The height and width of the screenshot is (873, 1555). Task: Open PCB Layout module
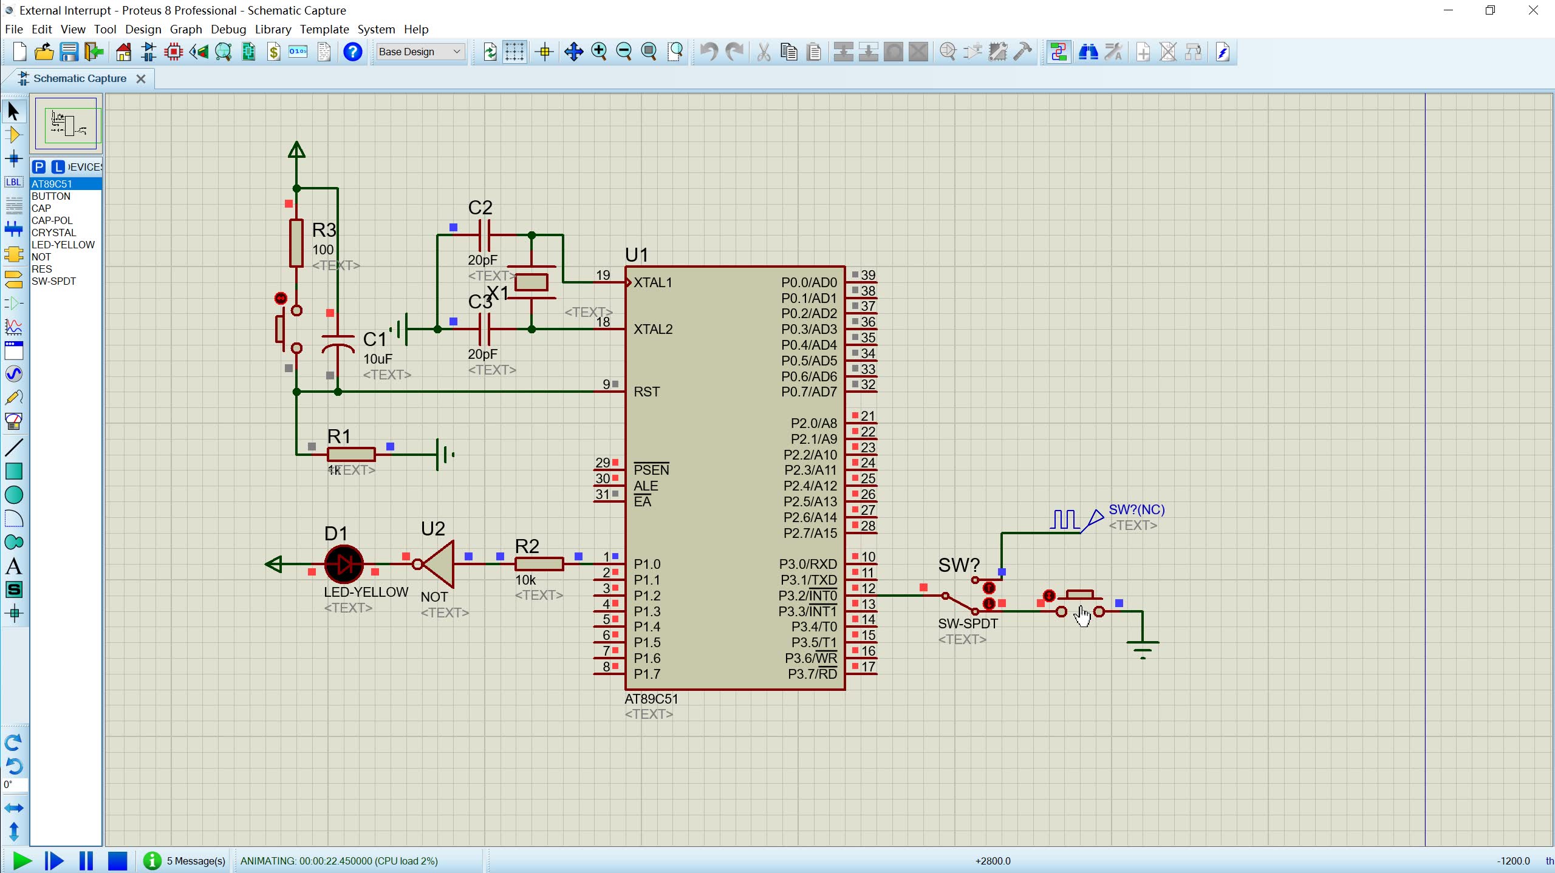coord(174,52)
